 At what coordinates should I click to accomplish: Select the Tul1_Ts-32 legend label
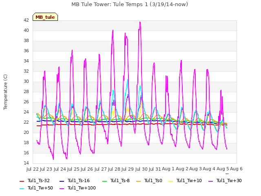[39, 180]
